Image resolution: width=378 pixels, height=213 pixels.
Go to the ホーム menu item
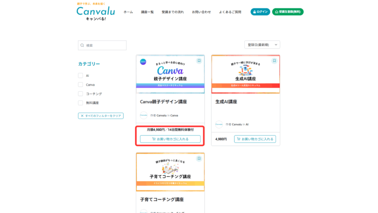128,12
